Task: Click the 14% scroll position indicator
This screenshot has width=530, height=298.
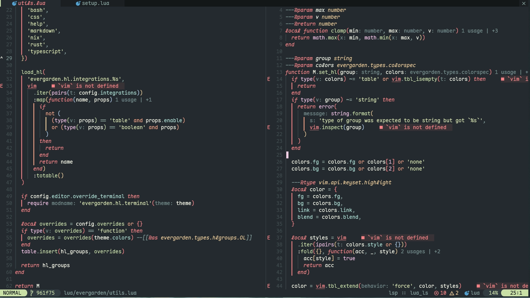Action: pos(493,293)
